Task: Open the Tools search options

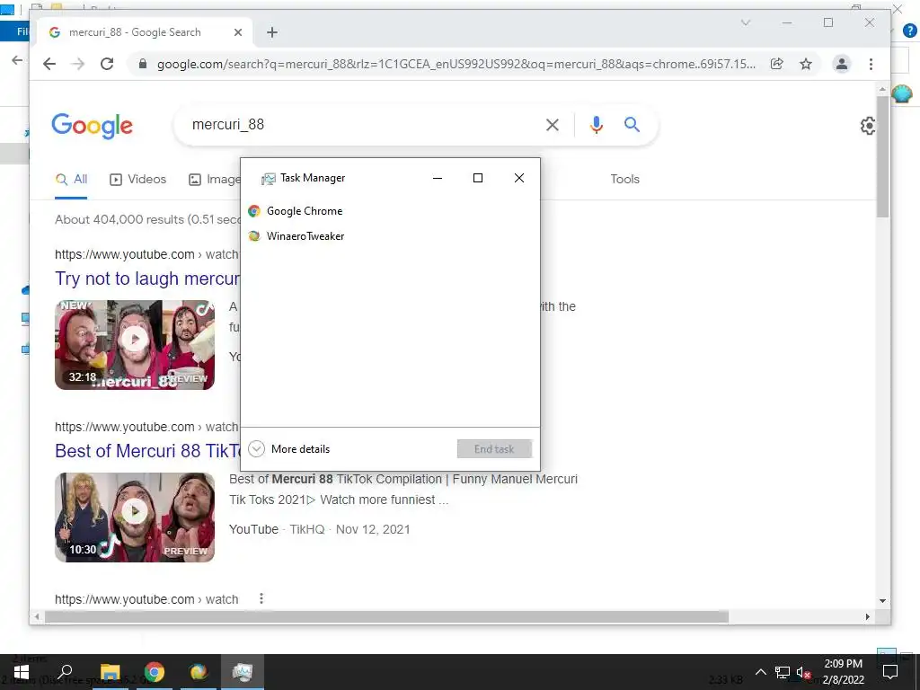Action: 625,179
